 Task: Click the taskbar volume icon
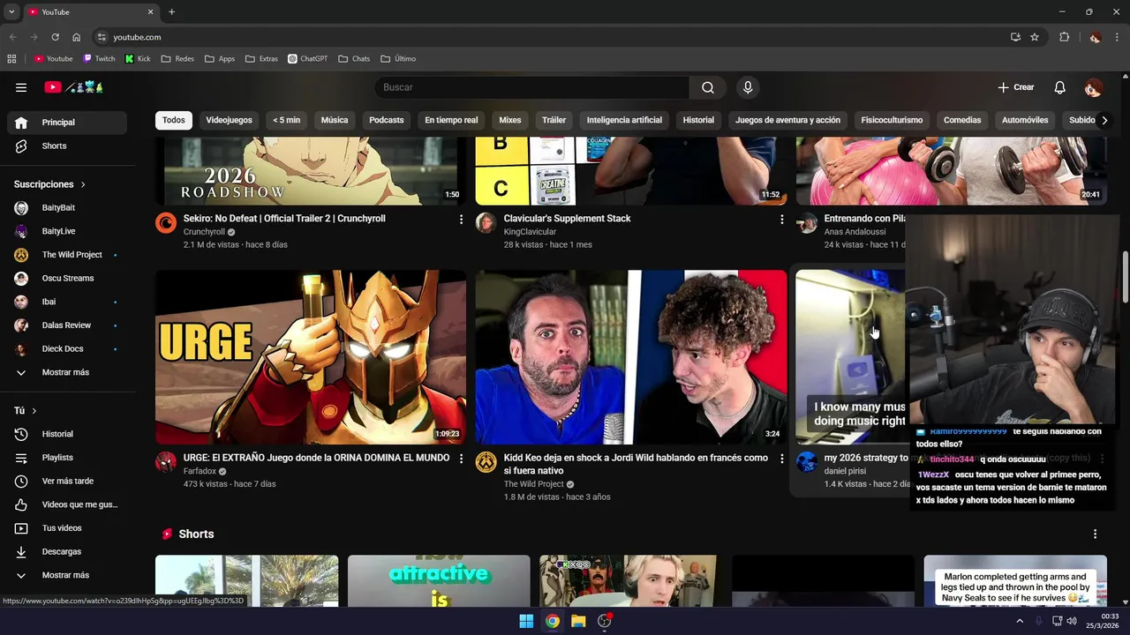1072,621
